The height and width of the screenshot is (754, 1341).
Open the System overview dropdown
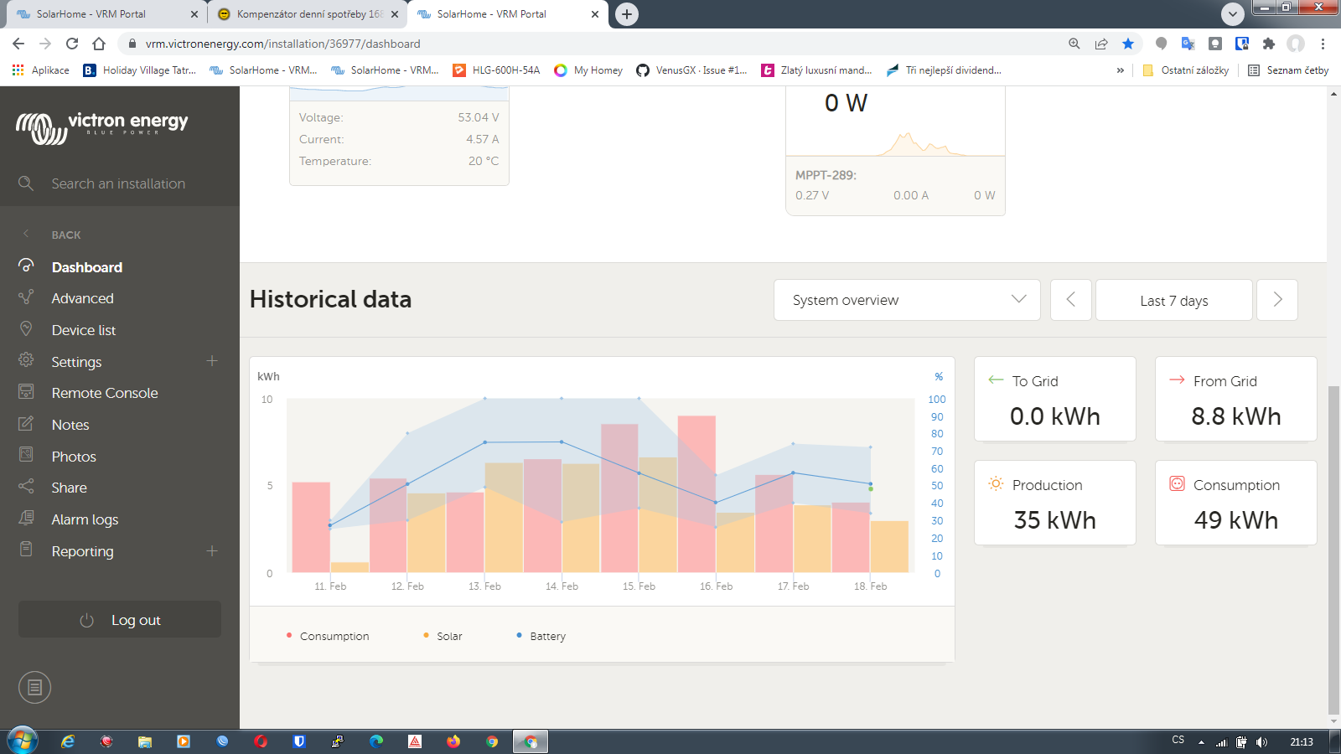907,300
